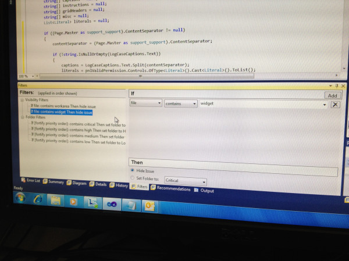Open the notepad-style taskbar icon

click(131, 205)
